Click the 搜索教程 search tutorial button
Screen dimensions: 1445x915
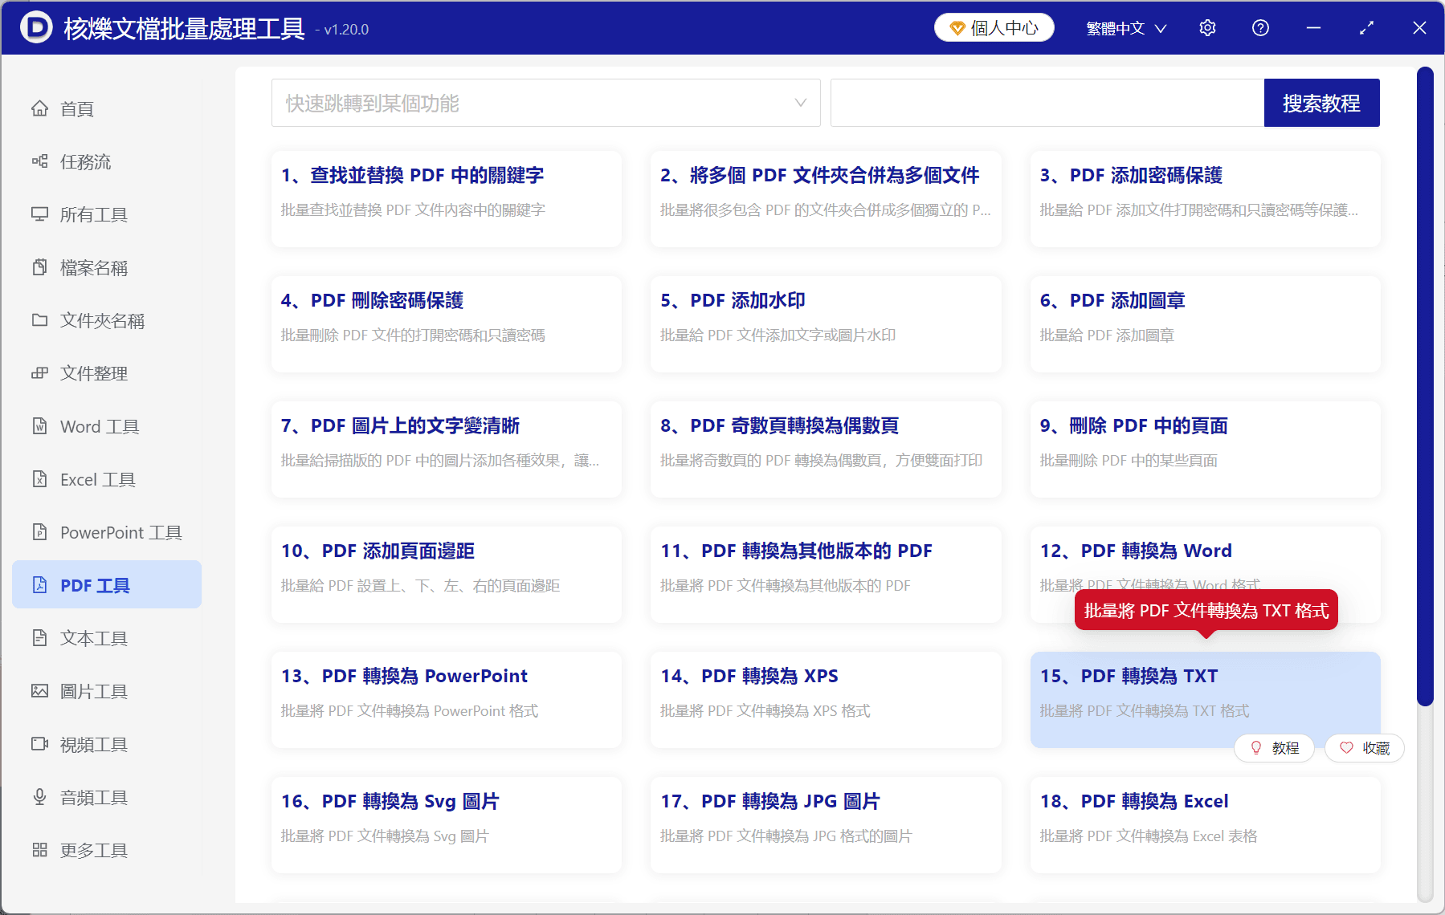pos(1321,103)
